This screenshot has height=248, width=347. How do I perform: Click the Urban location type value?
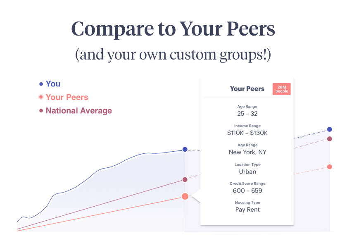247,172
